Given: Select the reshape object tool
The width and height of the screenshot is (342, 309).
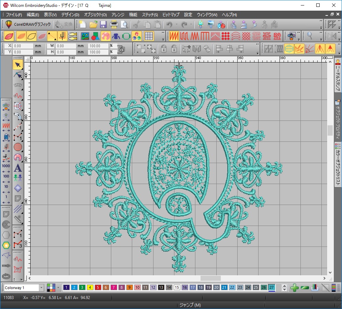Looking at the screenshot, I should coord(18,76).
